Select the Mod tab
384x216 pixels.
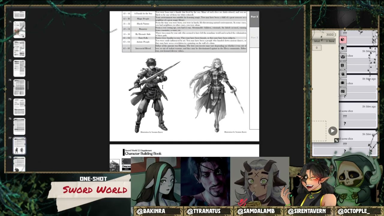click(317, 41)
